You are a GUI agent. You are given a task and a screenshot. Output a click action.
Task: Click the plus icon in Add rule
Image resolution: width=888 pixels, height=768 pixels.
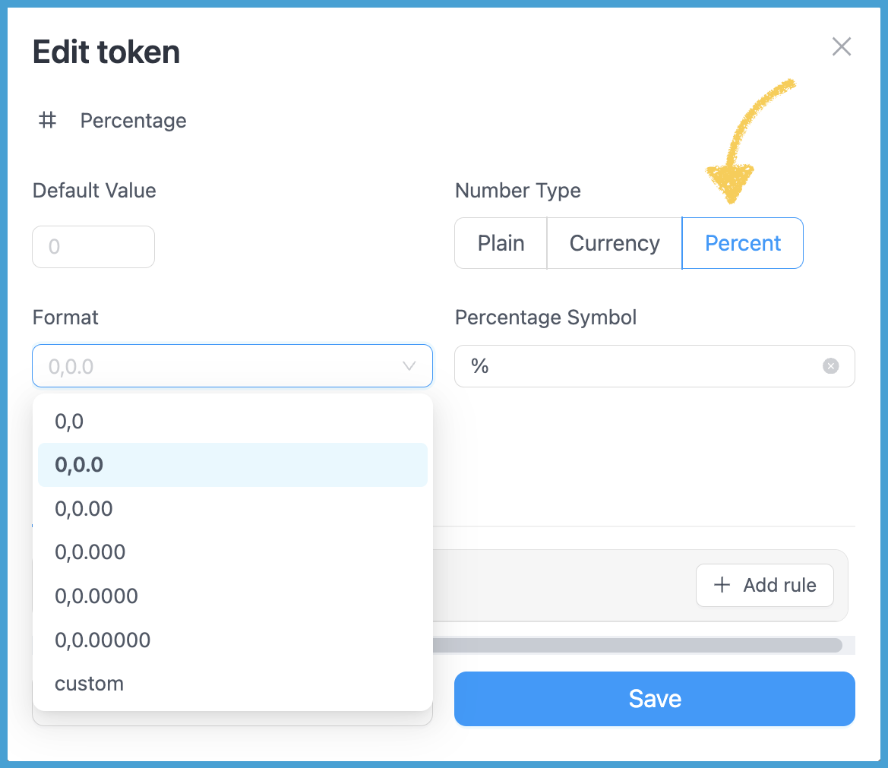[722, 585]
